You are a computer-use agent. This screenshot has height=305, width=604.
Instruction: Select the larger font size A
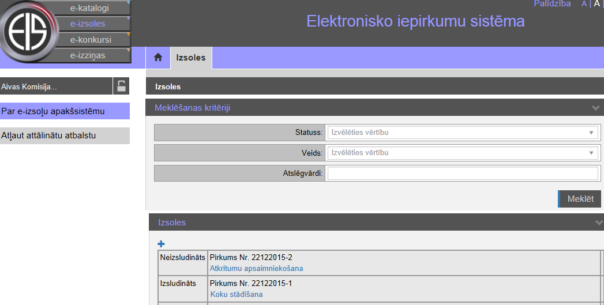point(598,4)
